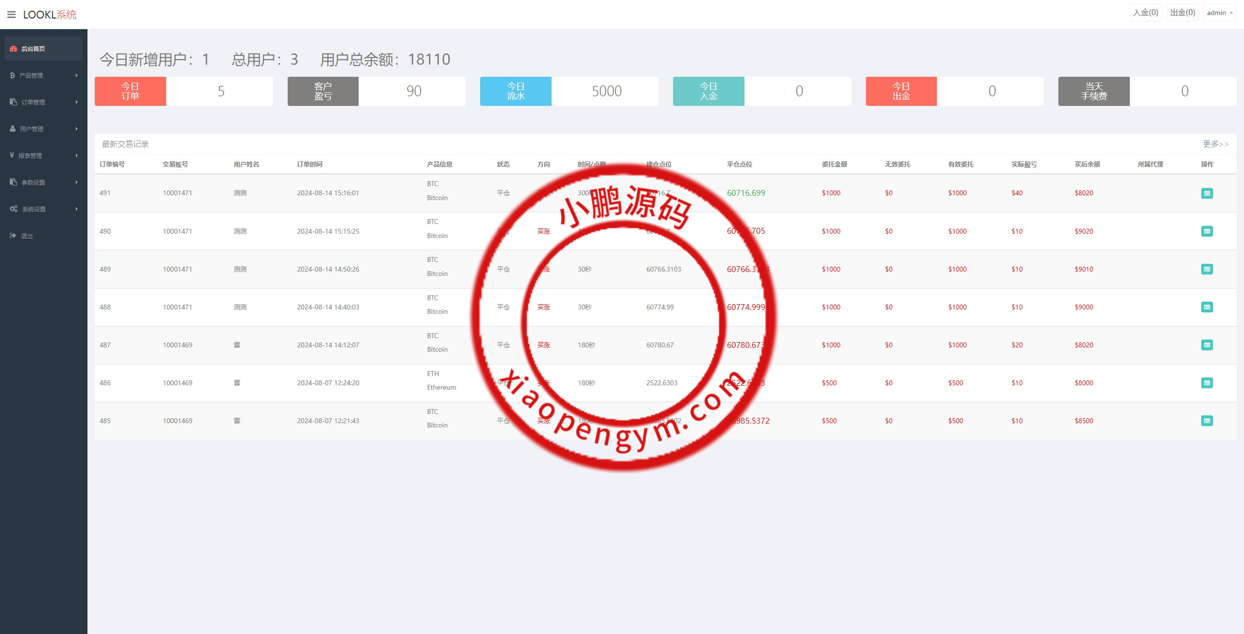Click the red 今日订单 stat tile

[130, 91]
